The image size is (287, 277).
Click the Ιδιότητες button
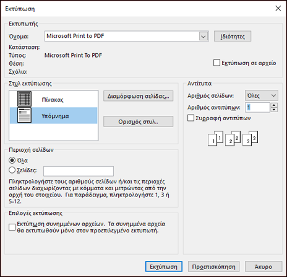pyautogui.click(x=233, y=37)
